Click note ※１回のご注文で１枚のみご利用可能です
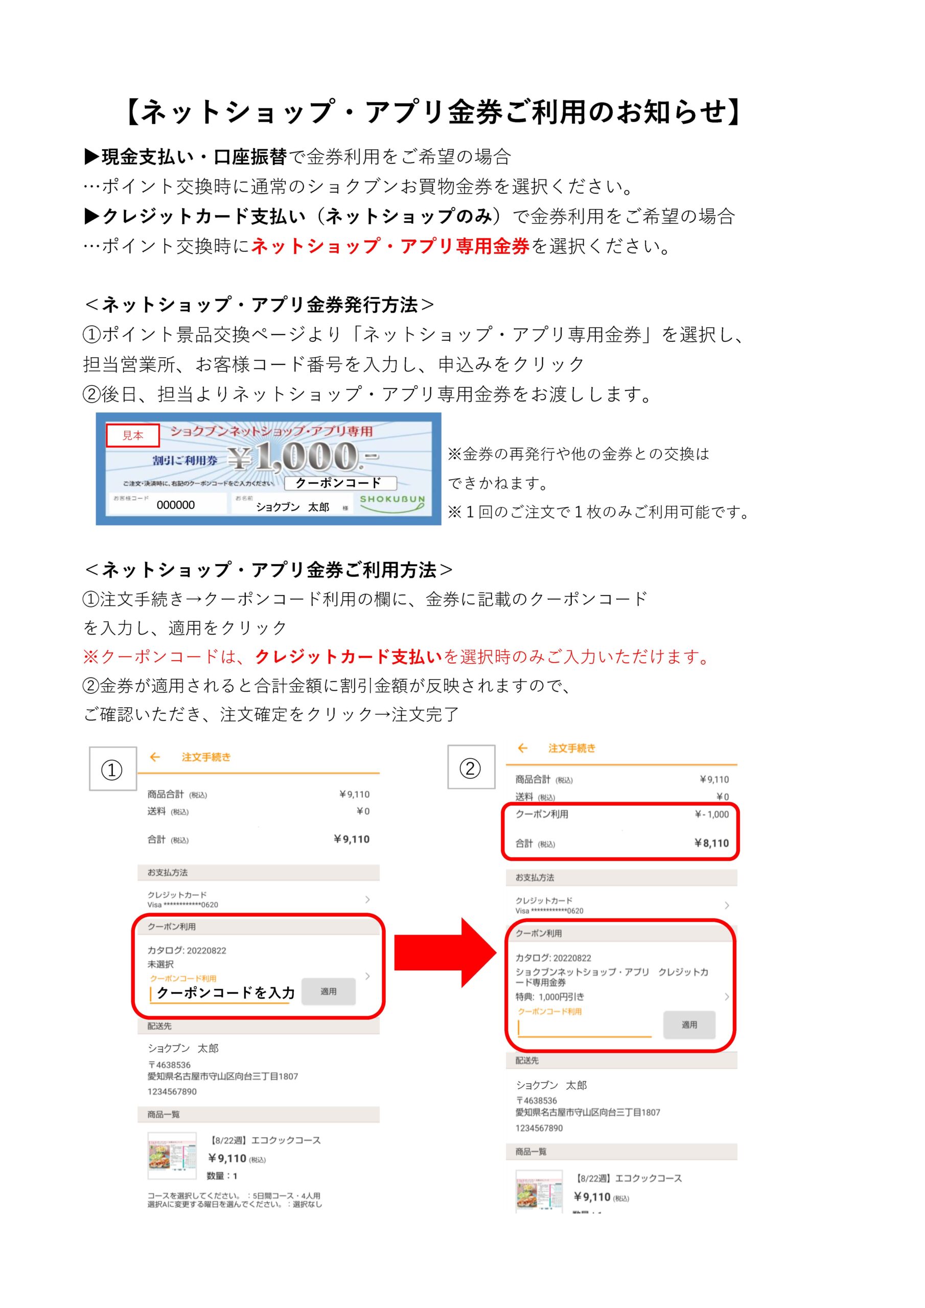Viewport: 925px width, 1308px height. (x=599, y=511)
